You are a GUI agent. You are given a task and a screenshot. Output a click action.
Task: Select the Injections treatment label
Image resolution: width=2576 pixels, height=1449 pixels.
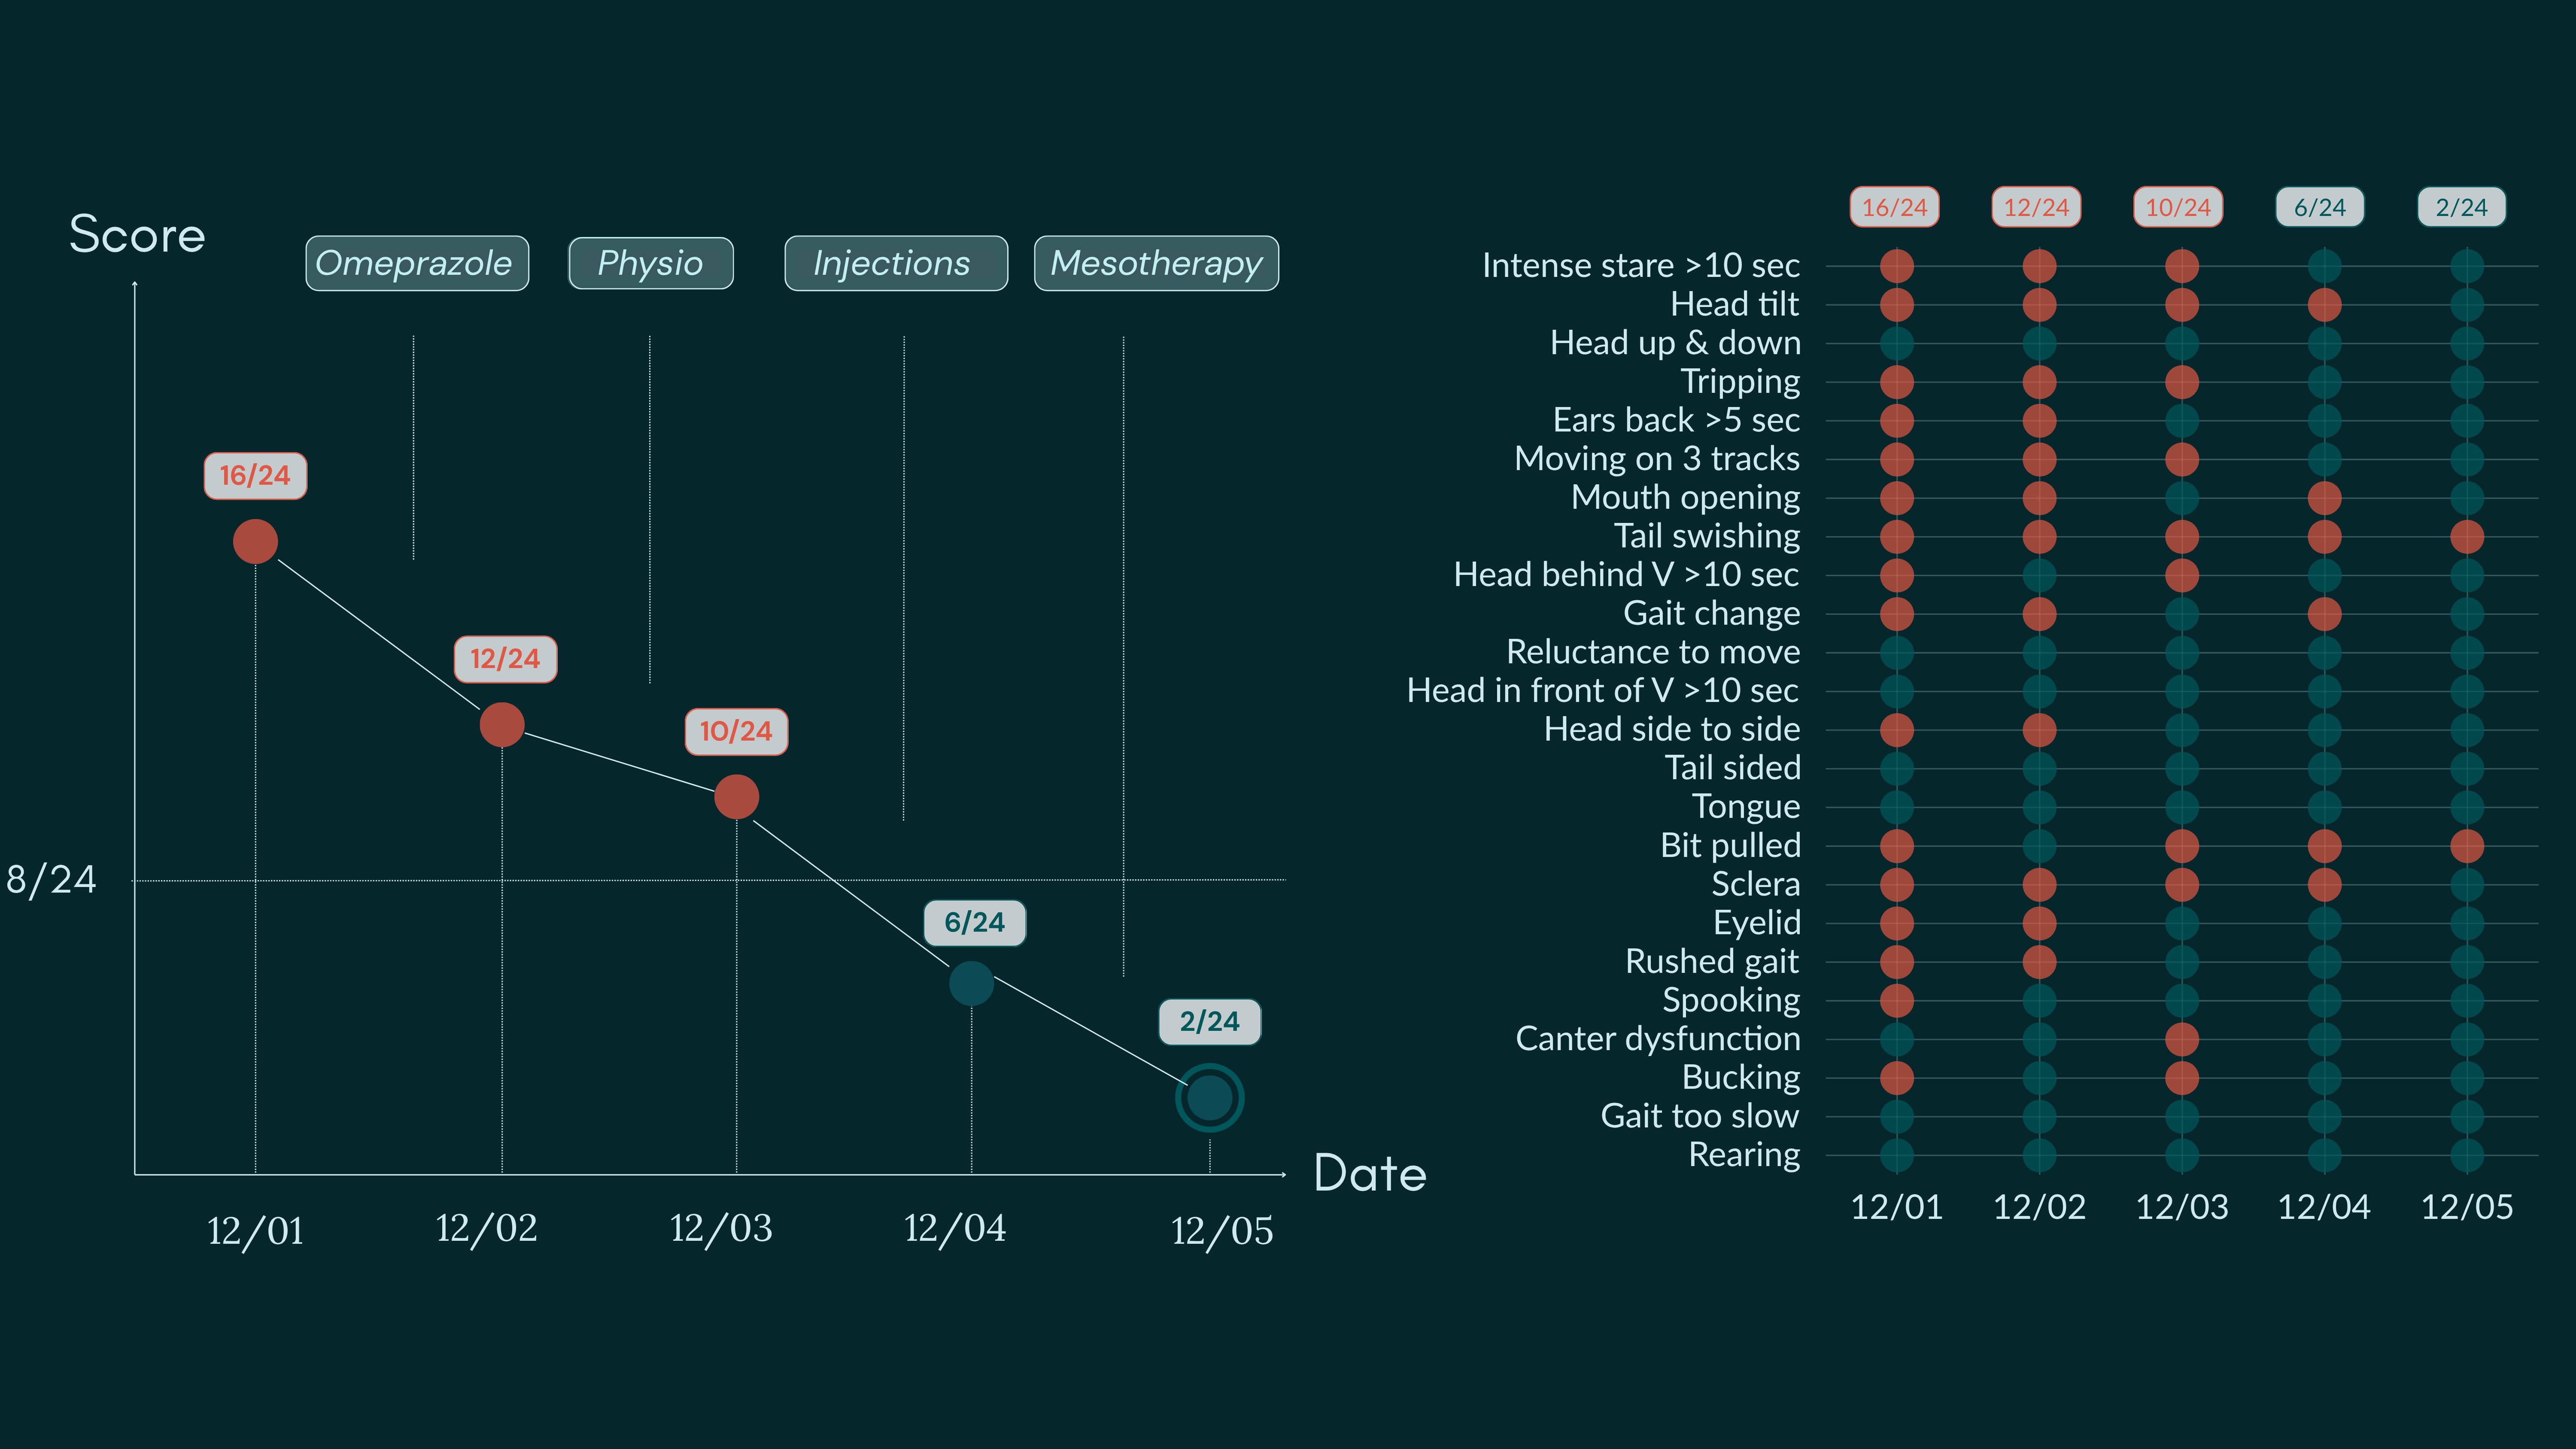pos(896,263)
